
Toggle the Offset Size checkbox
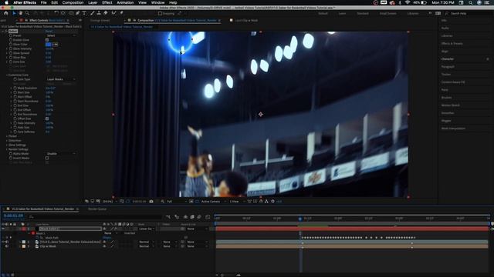[x=47, y=118]
